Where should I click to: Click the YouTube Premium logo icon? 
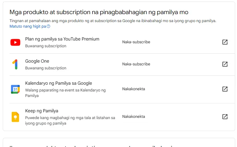(15, 42)
